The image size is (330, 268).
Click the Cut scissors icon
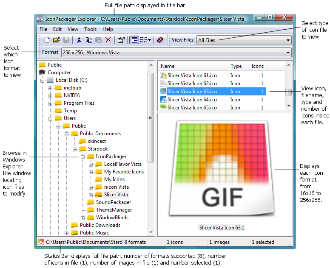(79, 40)
